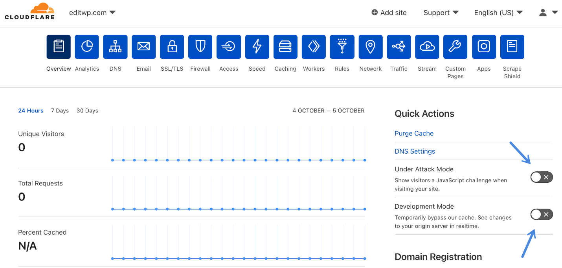Viewport: 562px width, 268px height.
Task: Open the Analytics section icon
Action: coord(86,47)
